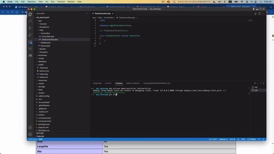Expand the Exceptions folder

[44, 27]
